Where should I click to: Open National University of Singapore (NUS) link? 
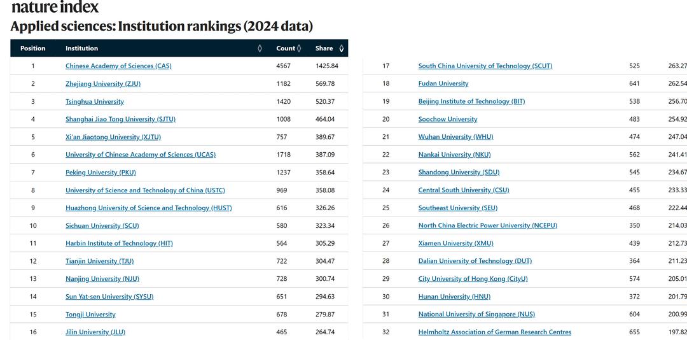click(x=476, y=314)
